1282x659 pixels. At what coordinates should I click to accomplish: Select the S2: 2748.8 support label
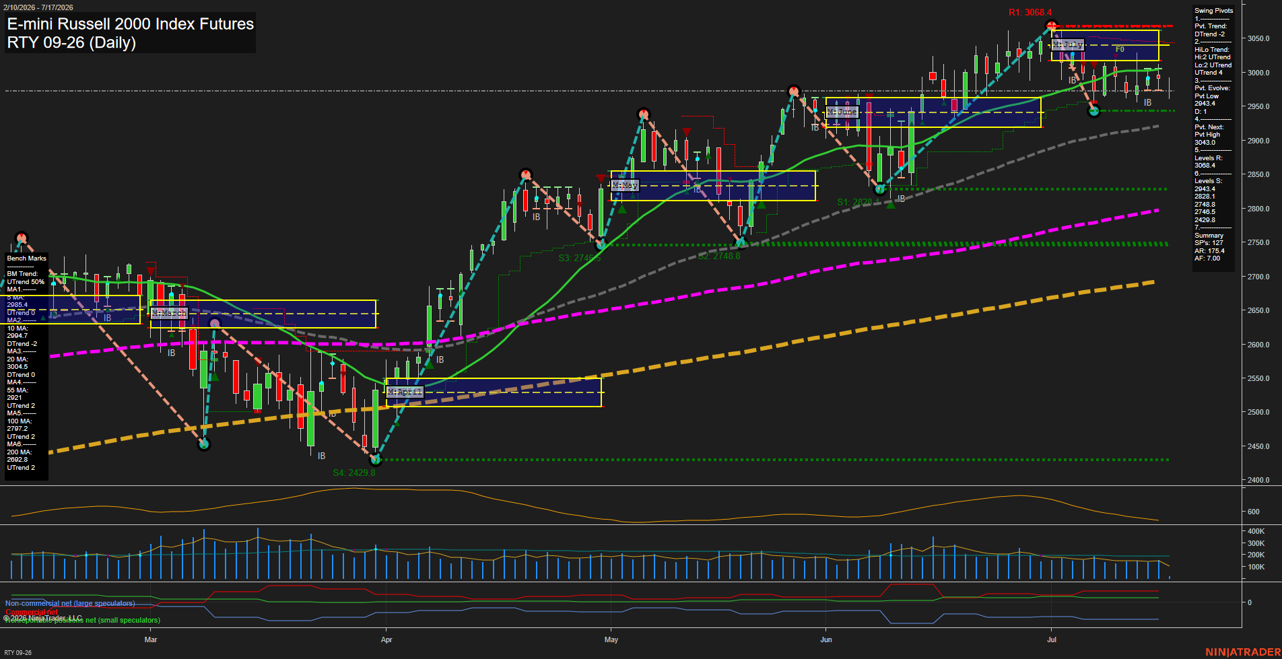[719, 256]
